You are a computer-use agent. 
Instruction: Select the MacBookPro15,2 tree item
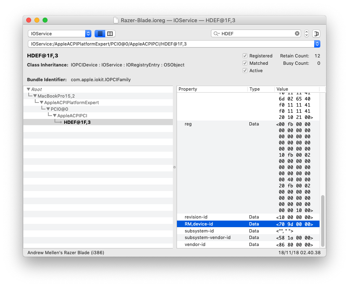(x=56, y=96)
